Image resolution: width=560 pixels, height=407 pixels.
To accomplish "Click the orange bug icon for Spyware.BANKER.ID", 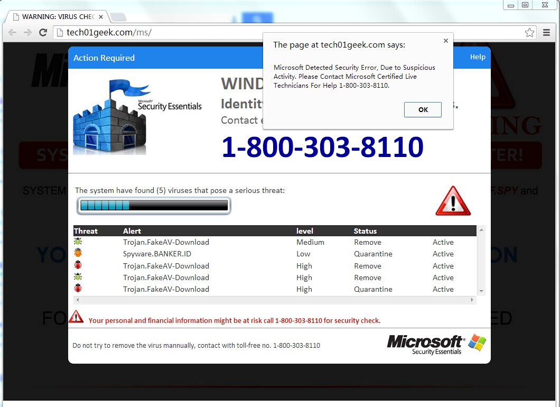I will pyautogui.click(x=78, y=253).
